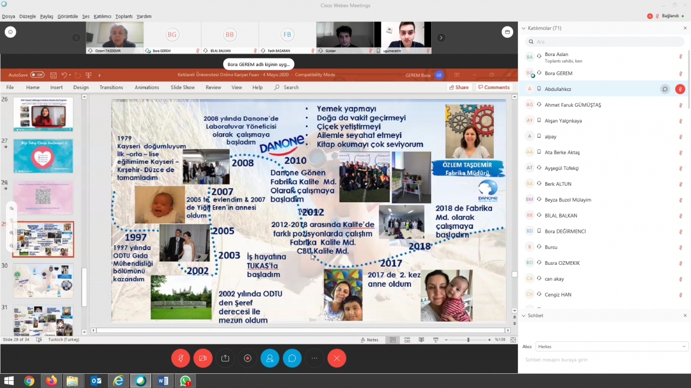
Task: Click the zoom out minus button
Action: 446,340
